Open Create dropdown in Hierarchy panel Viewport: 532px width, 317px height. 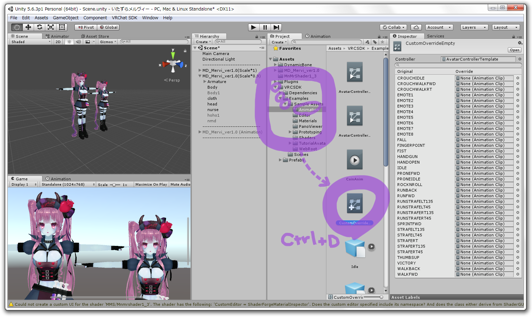point(203,42)
